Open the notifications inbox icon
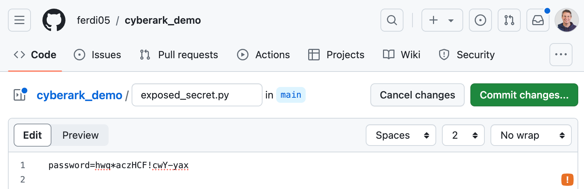 point(538,20)
